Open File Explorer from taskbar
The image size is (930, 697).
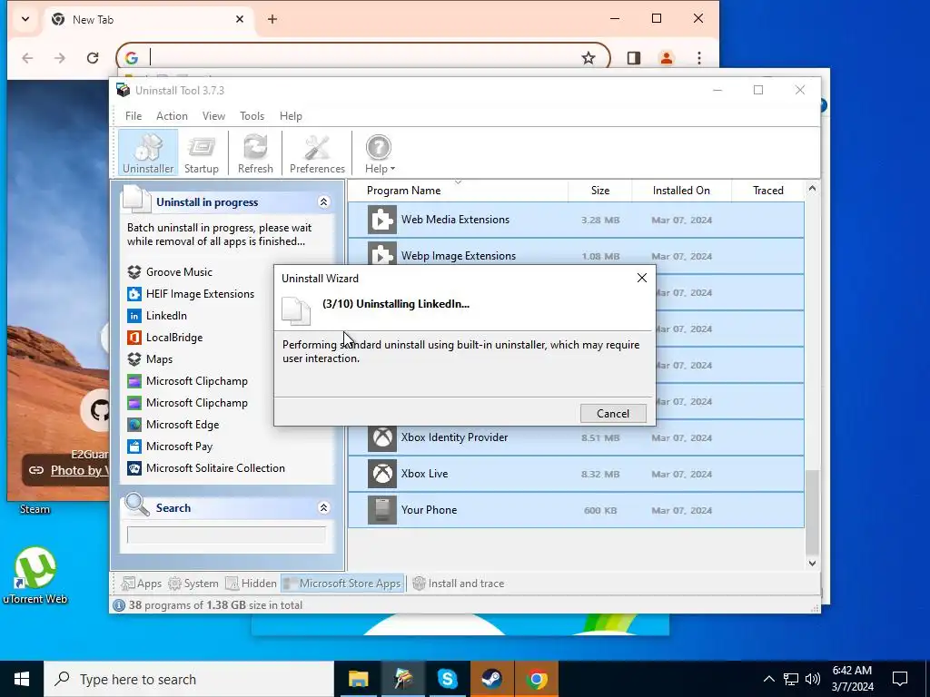(x=358, y=679)
